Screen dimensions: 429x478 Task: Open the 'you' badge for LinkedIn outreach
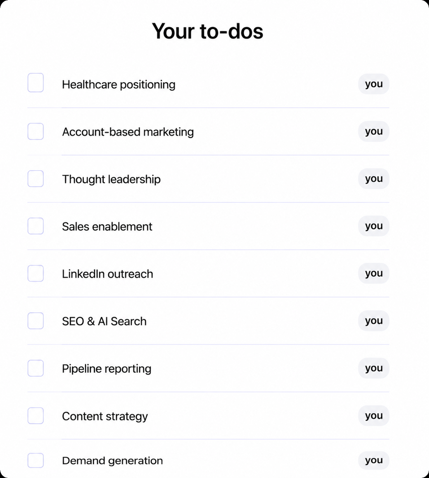pos(374,273)
